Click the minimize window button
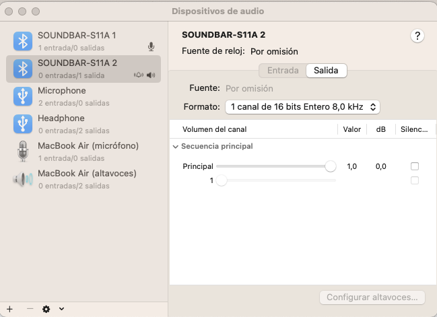 [22, 11]
